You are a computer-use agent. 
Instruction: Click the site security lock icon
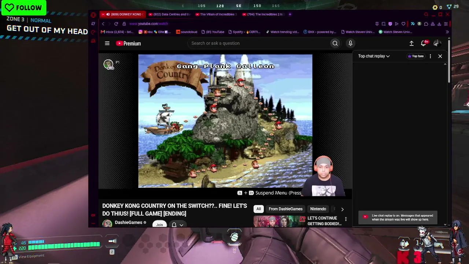(x=124, y=24)
